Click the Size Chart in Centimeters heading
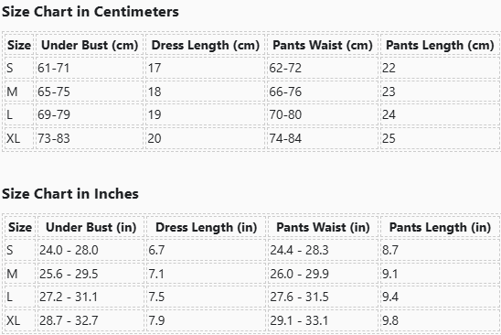The width and height of the screenshot is (501, 335). click(x=91, y=12)
